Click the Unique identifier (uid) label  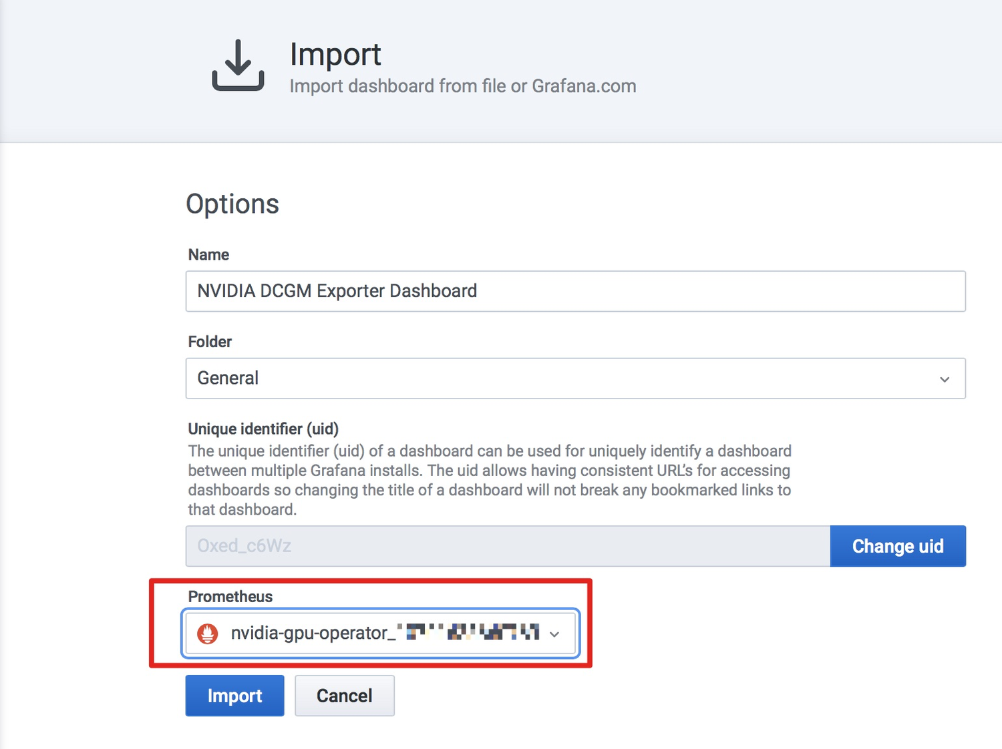pos(263,429)
